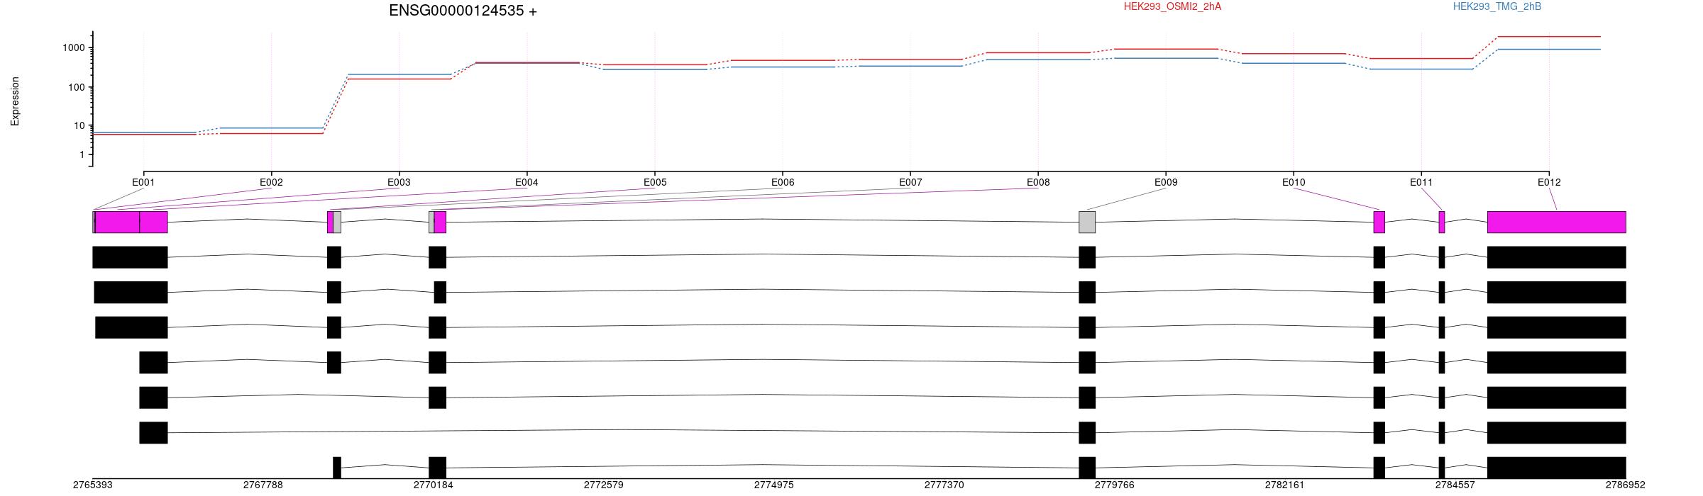Click genomic coordinate 2767788
Viewport: 1703px width, 496px height.
pyautogui.click(x=263, y=485)
